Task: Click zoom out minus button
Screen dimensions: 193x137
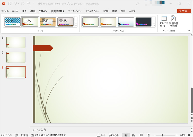Action: click(x=155, y=135)
